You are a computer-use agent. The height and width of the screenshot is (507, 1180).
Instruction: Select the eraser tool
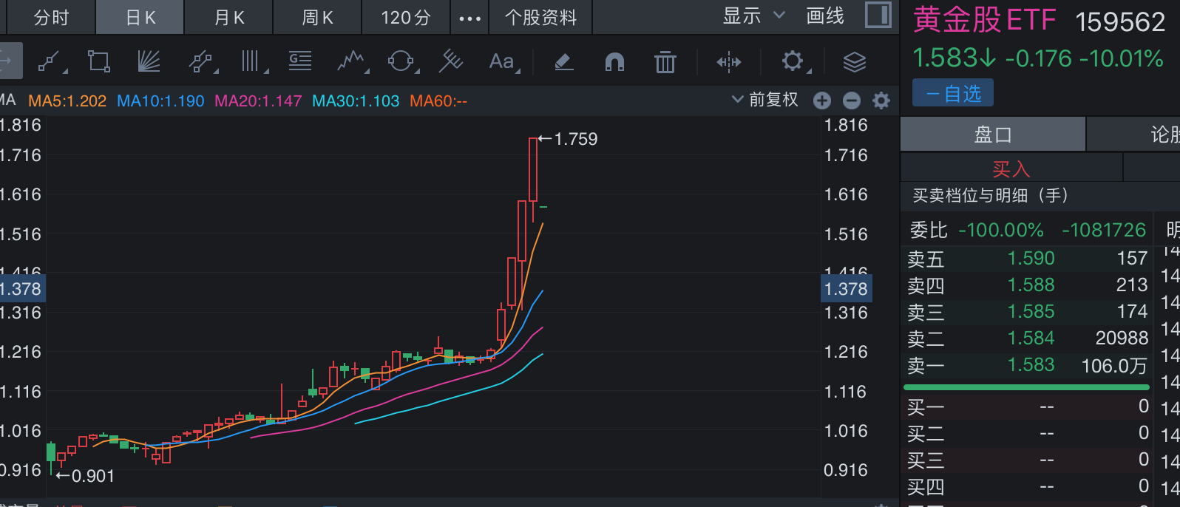(x=564, y=61)
